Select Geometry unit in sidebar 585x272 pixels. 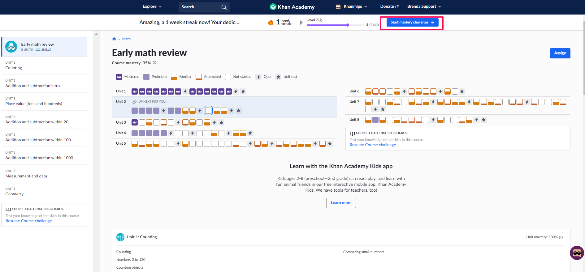click(44, 192)
